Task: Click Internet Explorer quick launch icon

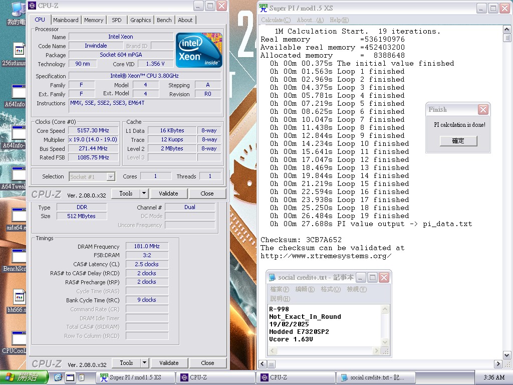Action: [58, 377]
